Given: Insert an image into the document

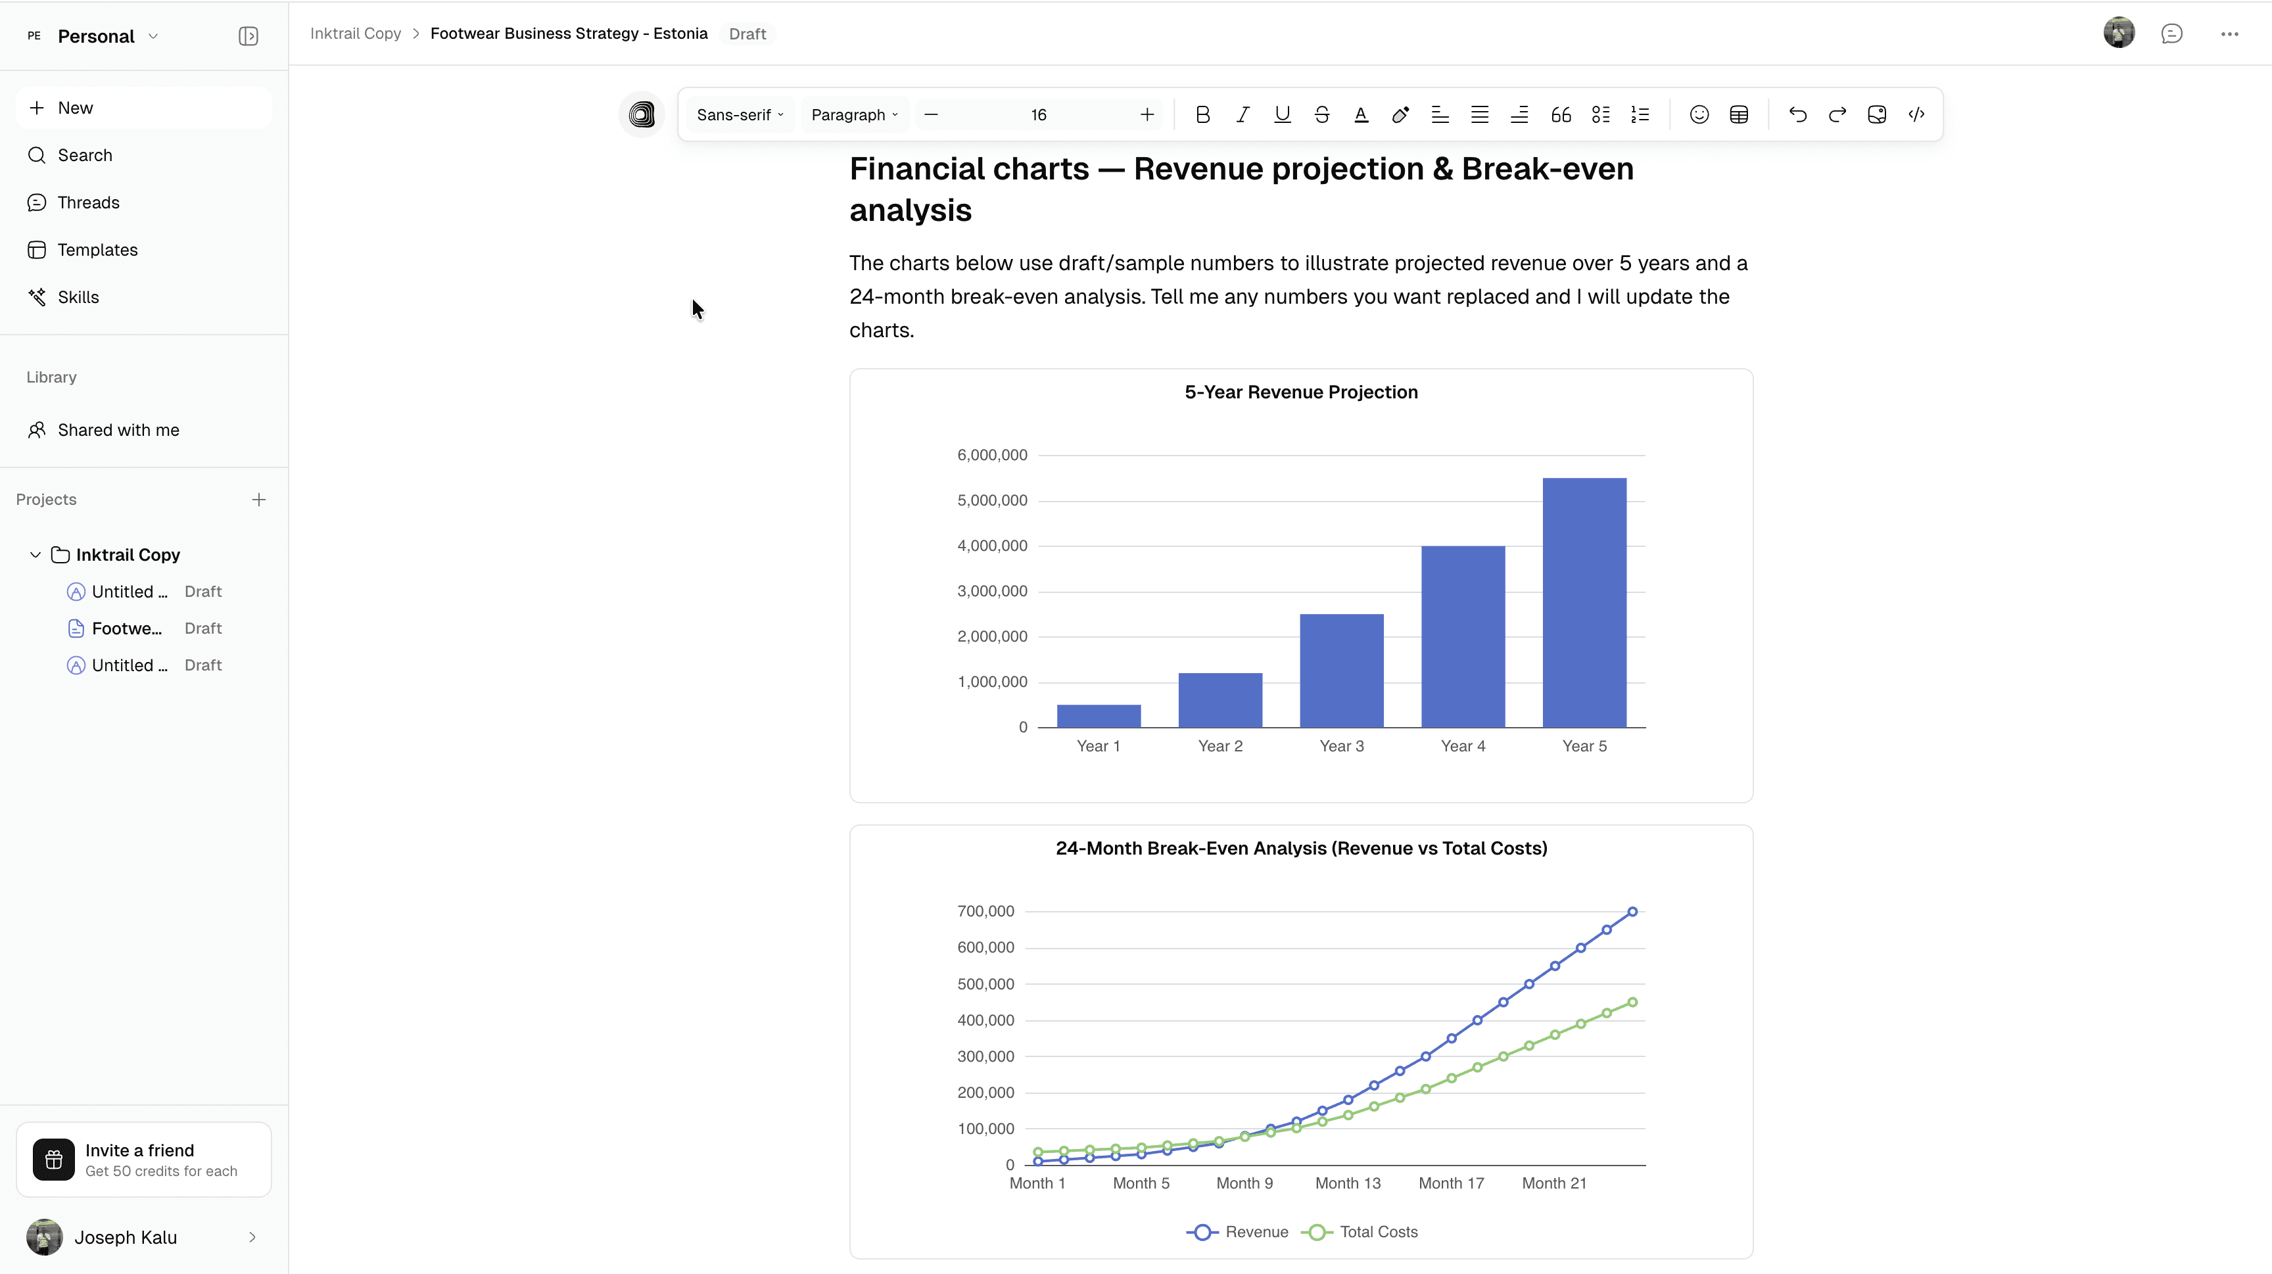Looking at the screenshot, I should point(1877,114).
